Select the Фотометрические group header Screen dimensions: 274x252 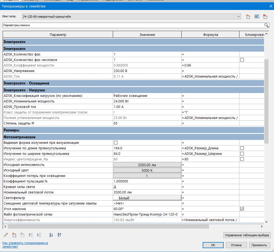(x=133, y=137)
